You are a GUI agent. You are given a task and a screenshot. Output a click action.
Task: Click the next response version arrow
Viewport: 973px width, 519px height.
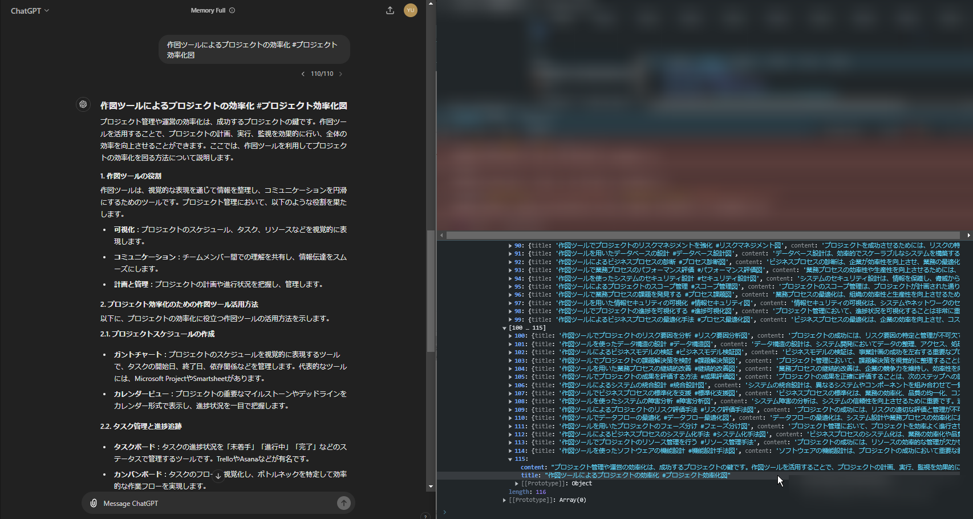341,74
